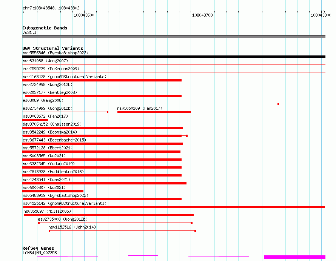Click red bar under nsv3382345
The width and height of the screenshot is (336, 261).
102,167
